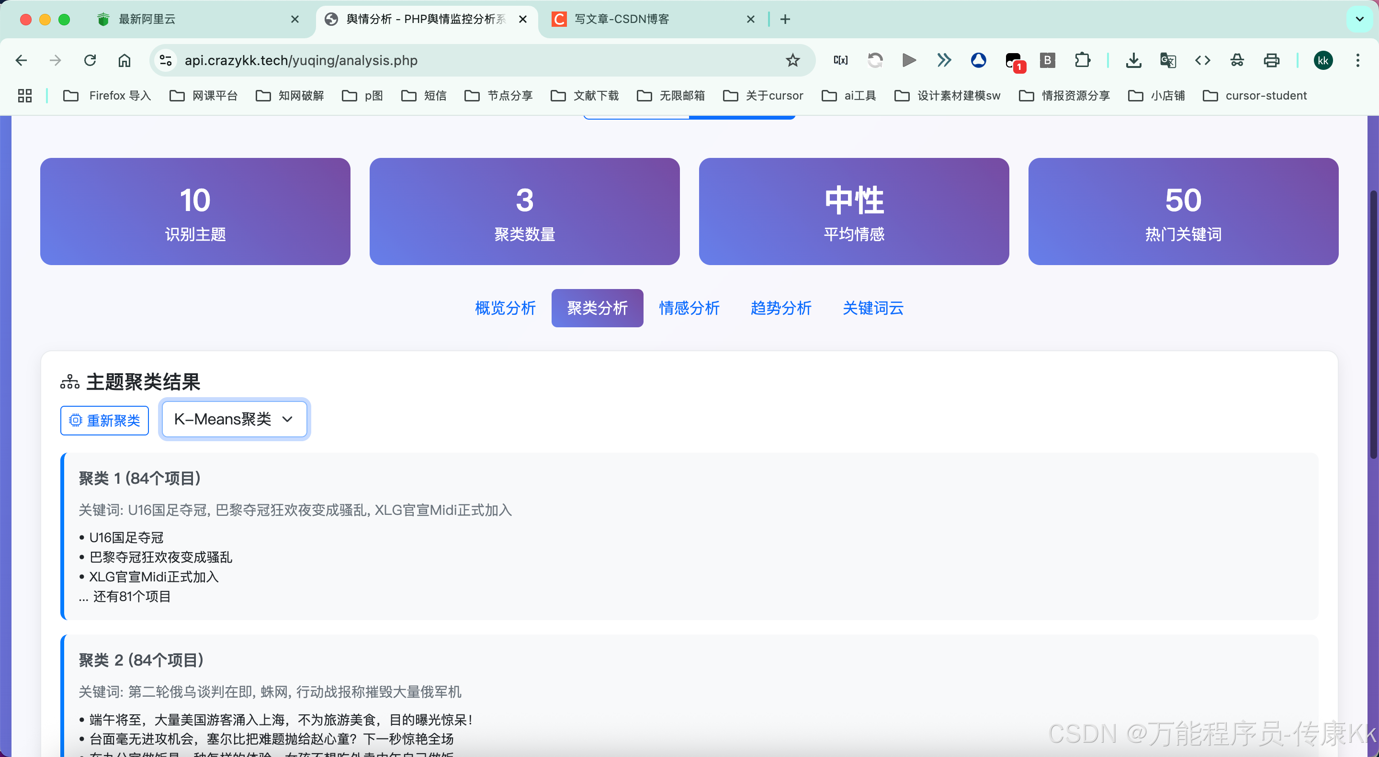
Task: Open the K-Means聚类 algorithm dropdown
Action: [x=235, y=420]
